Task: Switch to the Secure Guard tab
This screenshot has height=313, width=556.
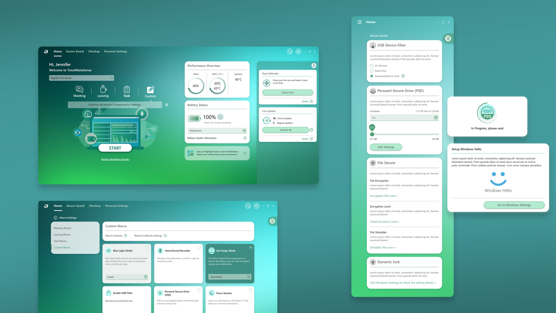Action: click(x=75, y=51)
